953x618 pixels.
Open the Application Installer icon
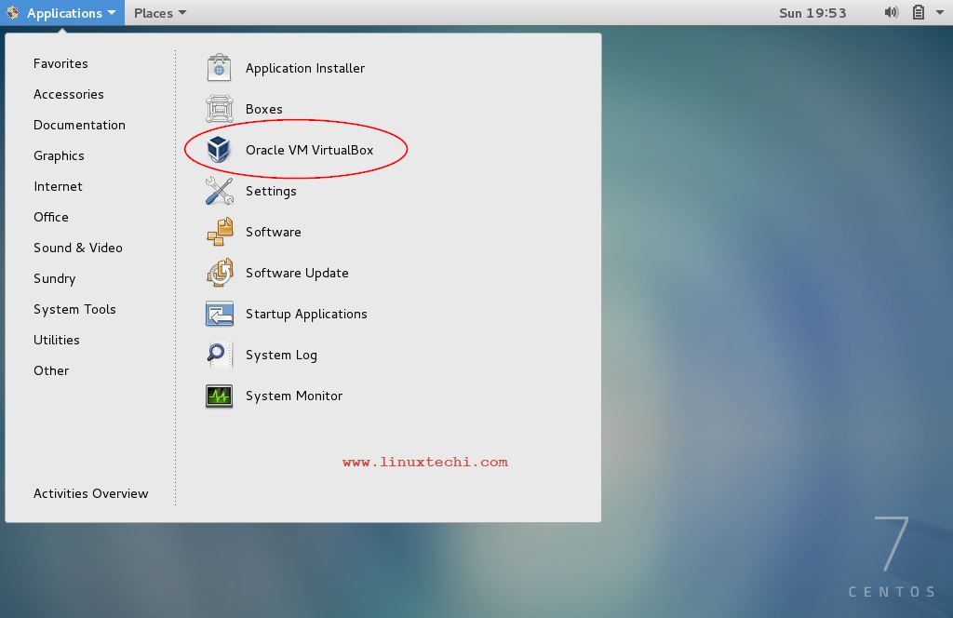(220, 68)
